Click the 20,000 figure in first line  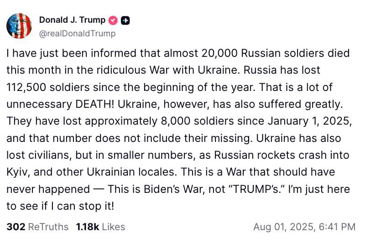(x=219, y=53)
